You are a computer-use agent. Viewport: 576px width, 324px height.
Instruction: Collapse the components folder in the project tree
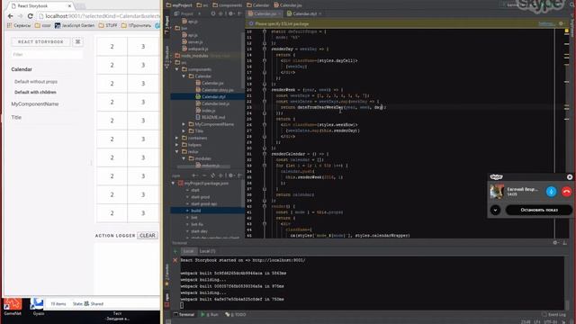pos(177,69)
